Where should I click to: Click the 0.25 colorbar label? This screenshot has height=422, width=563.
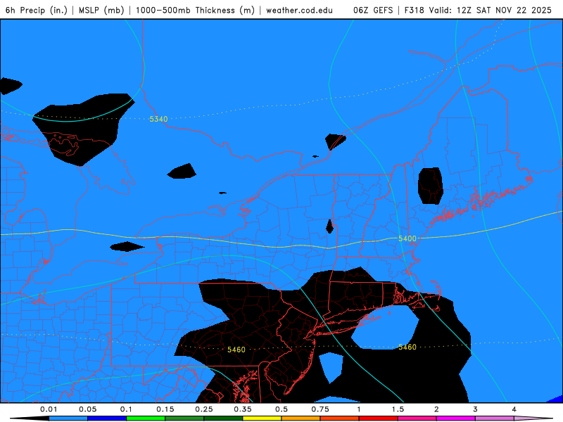click(x=204, y=409)
